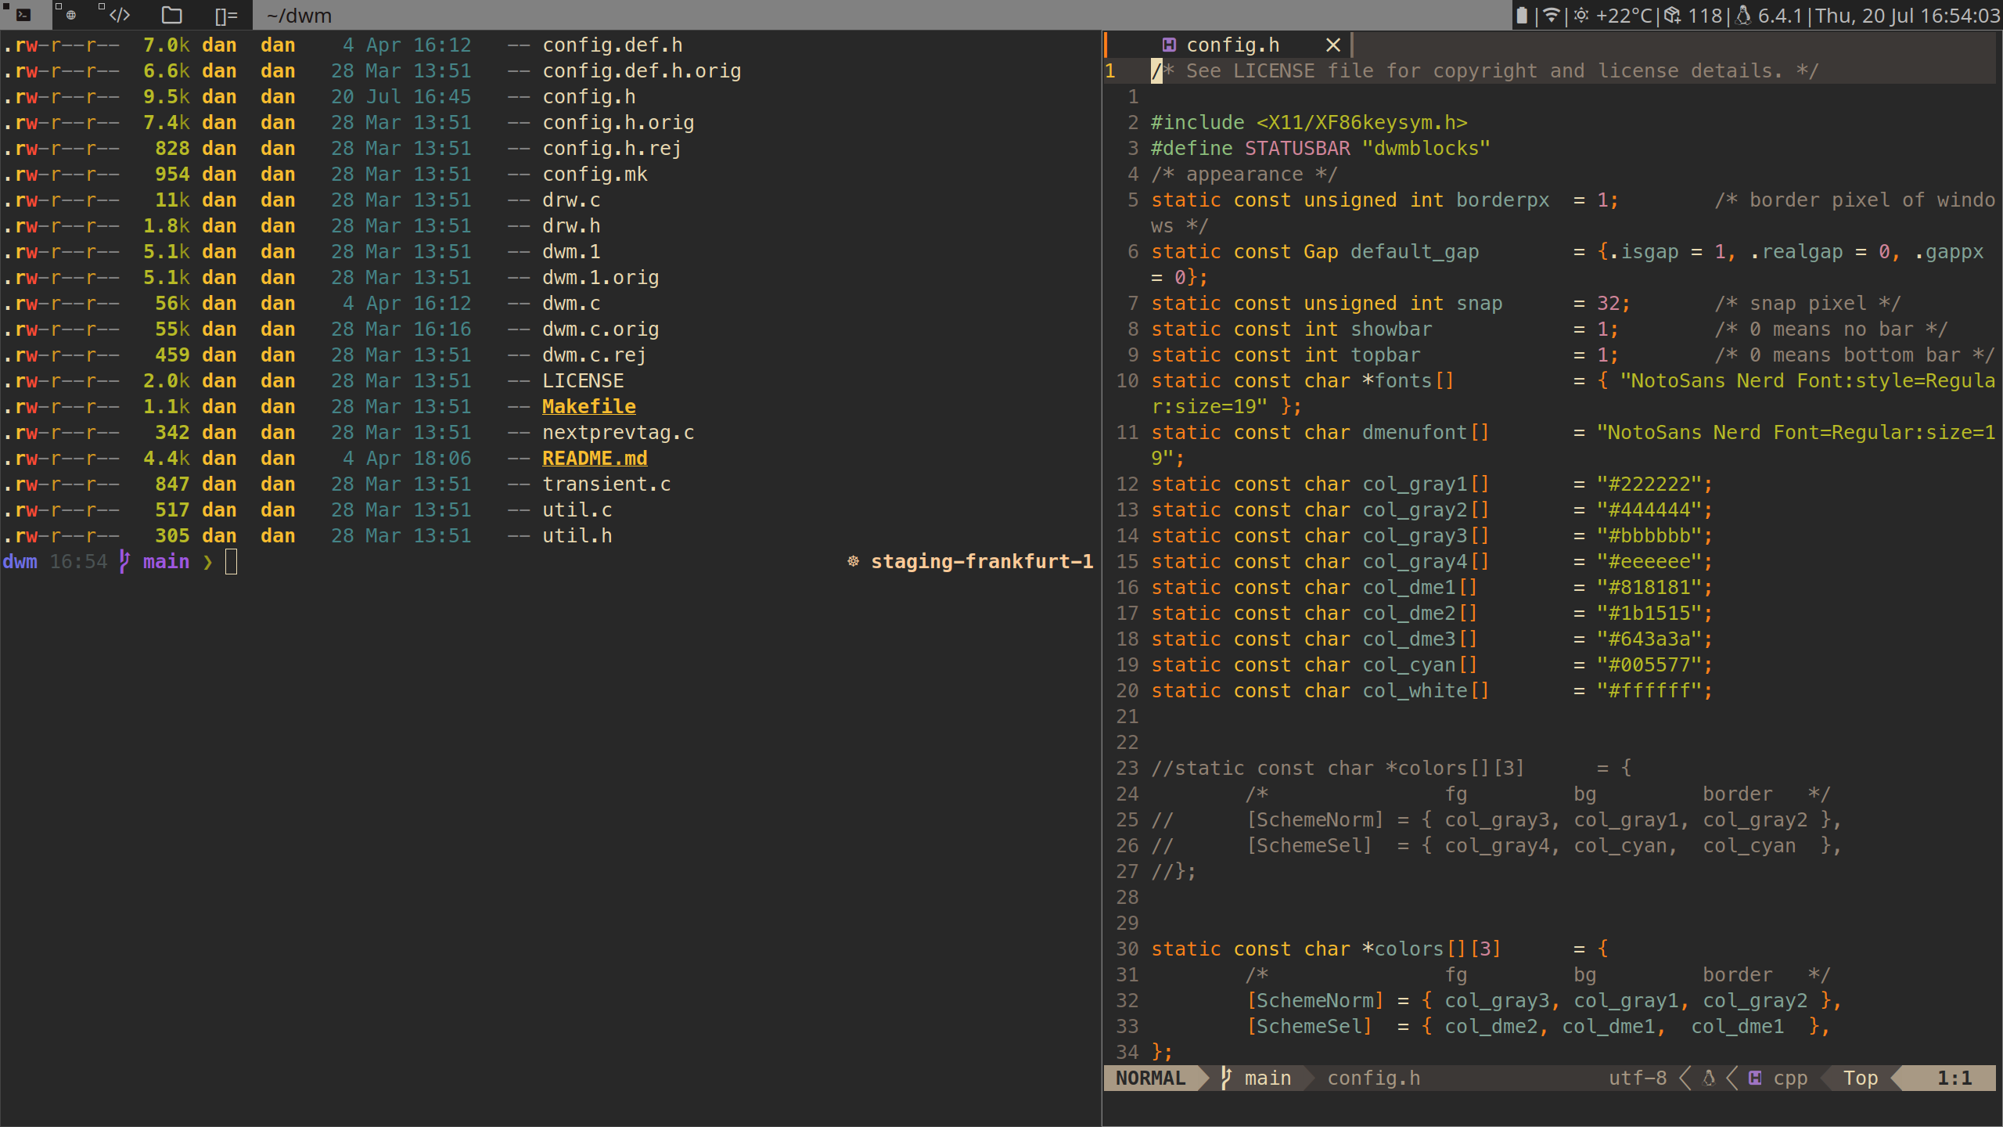The height and width of the screenshot is (1127, 2003).
Task: Click the README.md link in terminal listing
Action: (595, 458)
